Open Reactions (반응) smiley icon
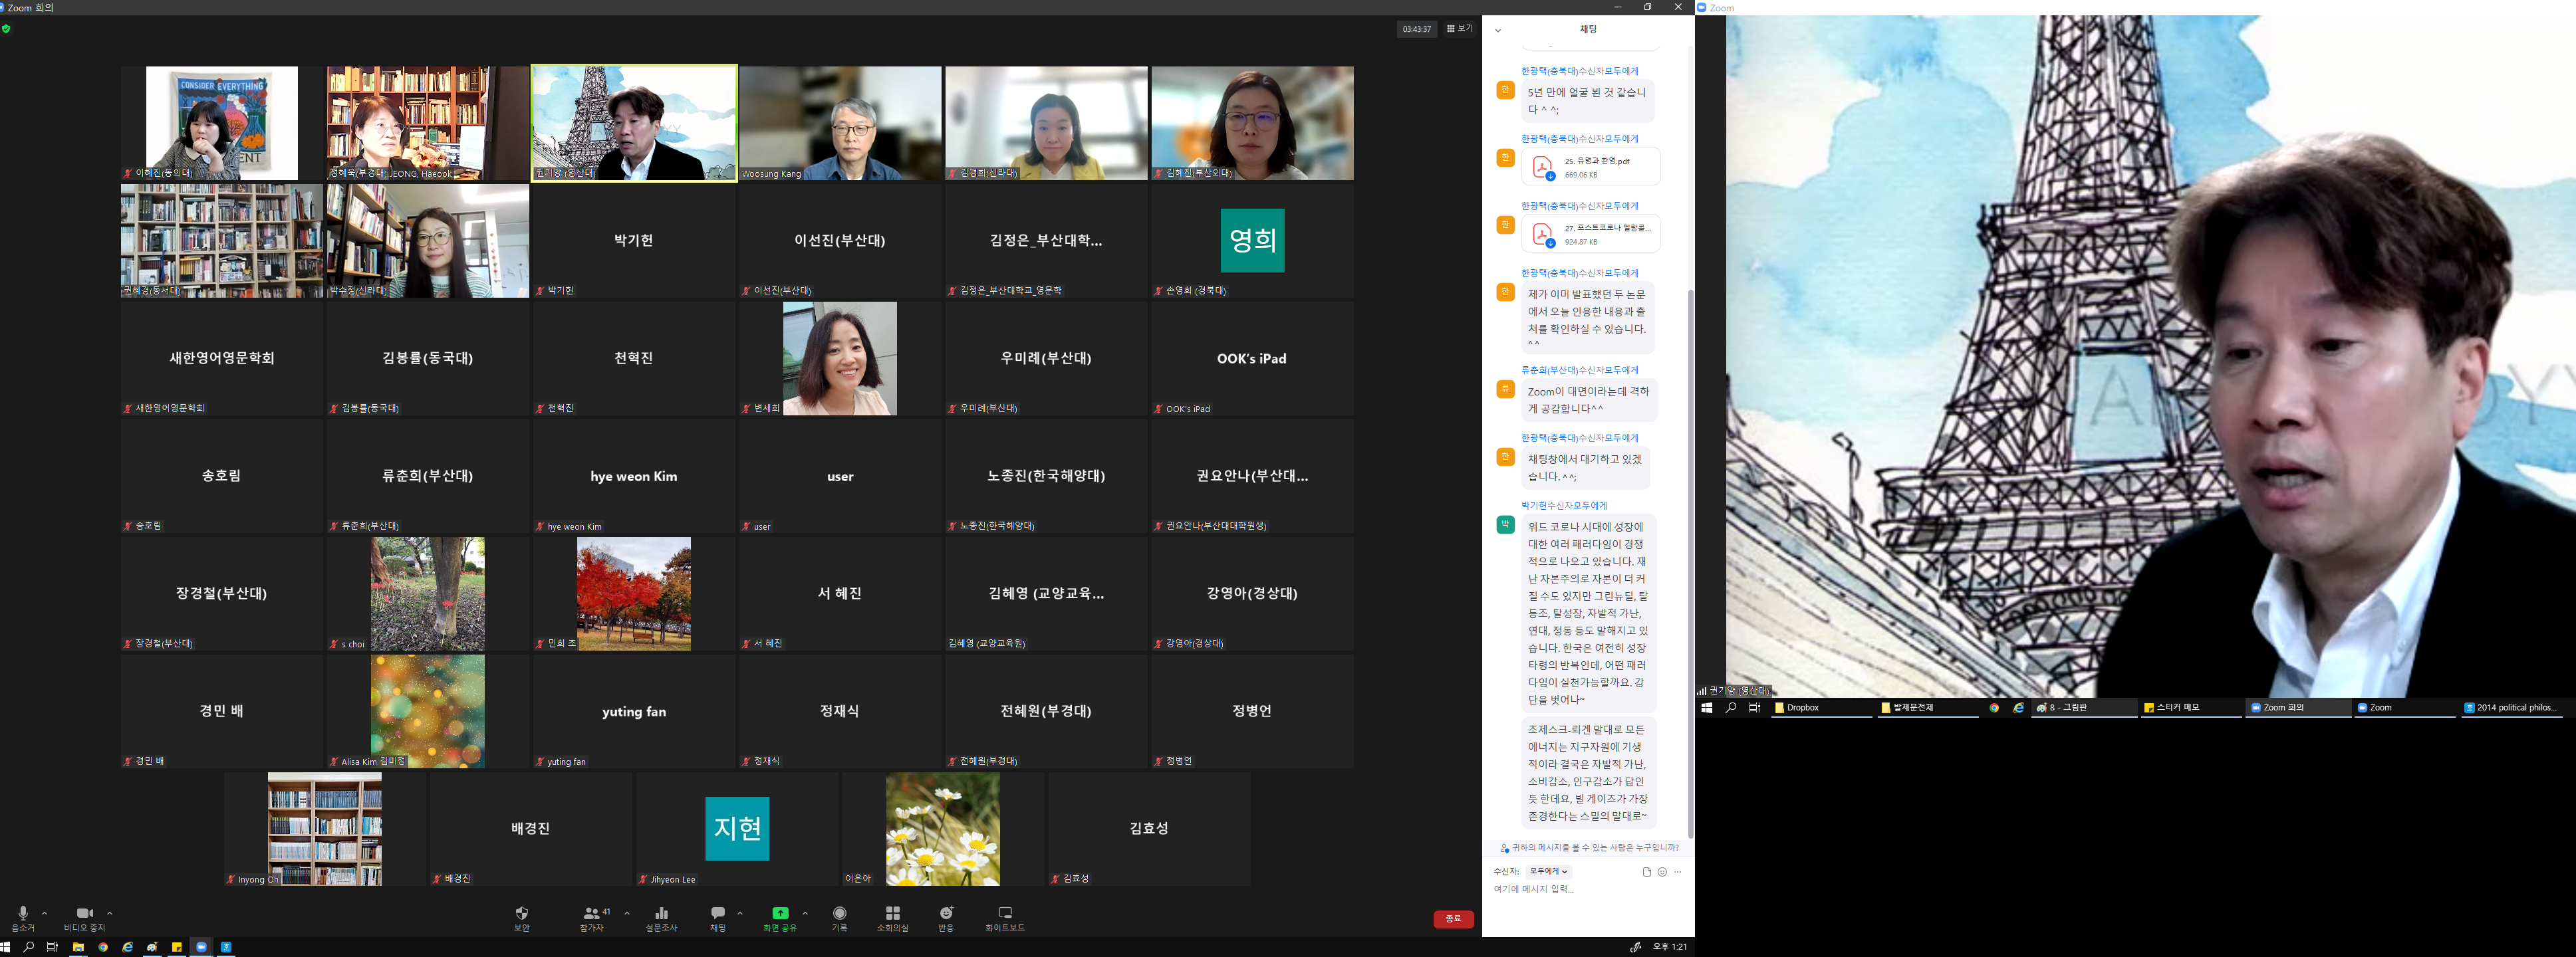The image size is (2576, 957). click(x=946, y=913)
